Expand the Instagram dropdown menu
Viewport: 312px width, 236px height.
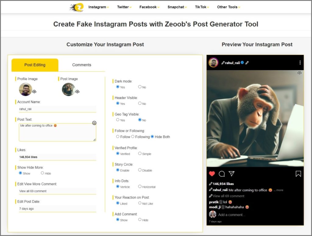(98, 7)
